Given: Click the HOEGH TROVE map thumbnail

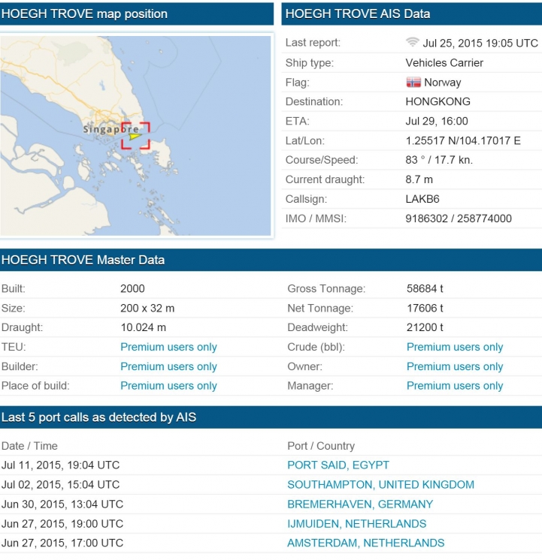Looking at the screenshot, I should click(x=135, y=136).
